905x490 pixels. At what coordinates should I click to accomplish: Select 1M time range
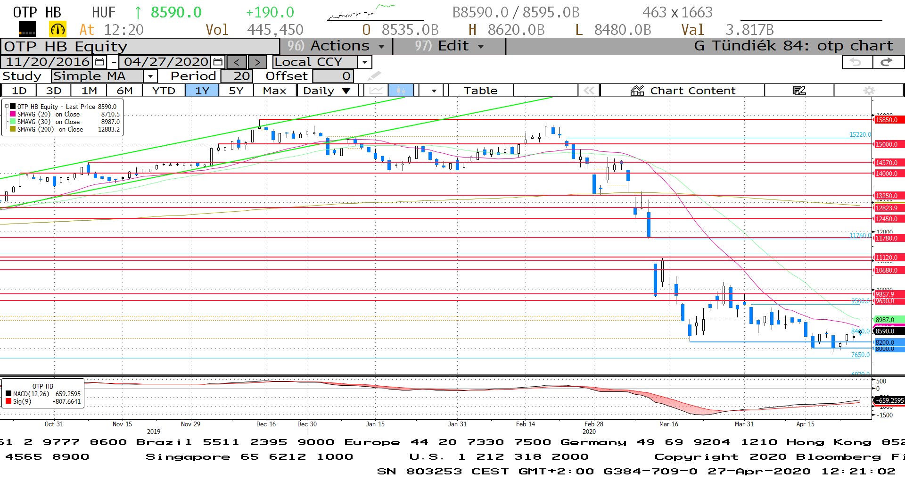[x=89, y=90]
